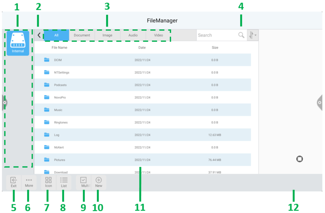
Task: Switch to Icon grid view
Action: pyautogui.click(x=49, y=182)
